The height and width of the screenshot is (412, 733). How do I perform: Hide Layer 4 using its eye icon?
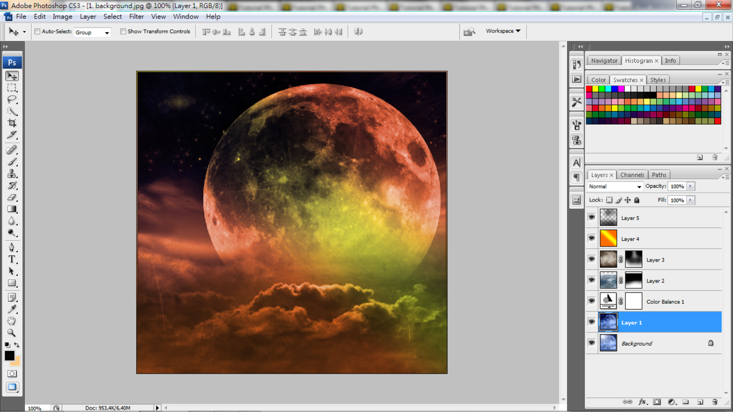592,239
